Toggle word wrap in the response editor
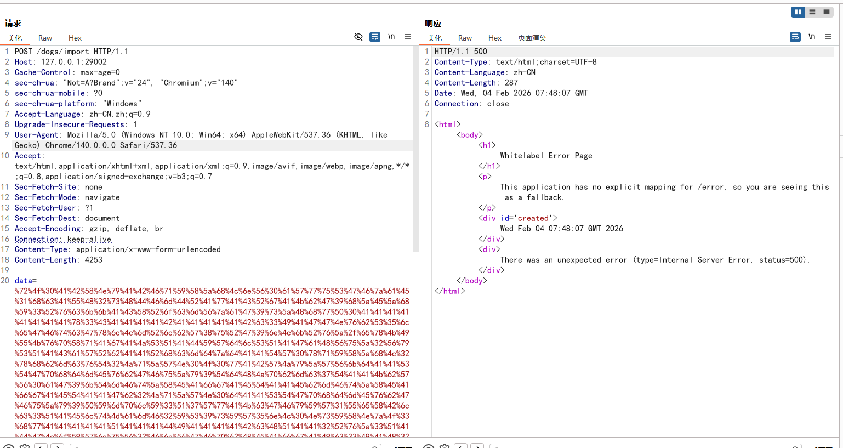The width and height of the screenshot is (843, 448). click(795, 37)
